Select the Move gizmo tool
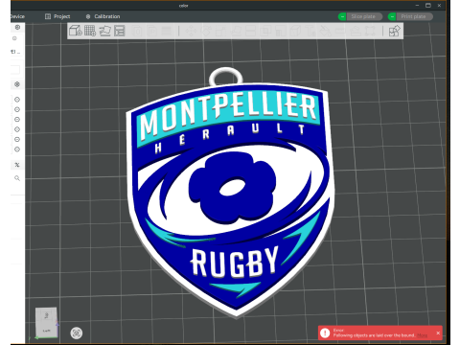 [191, 31]
